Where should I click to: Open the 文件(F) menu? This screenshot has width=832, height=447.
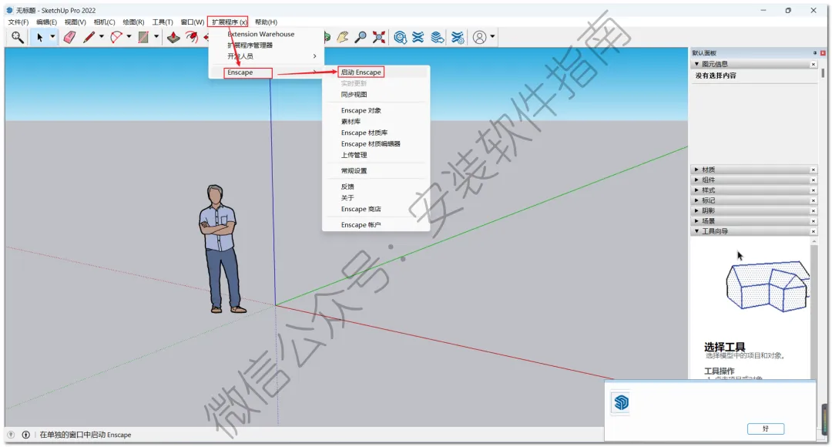click(18, 22)
